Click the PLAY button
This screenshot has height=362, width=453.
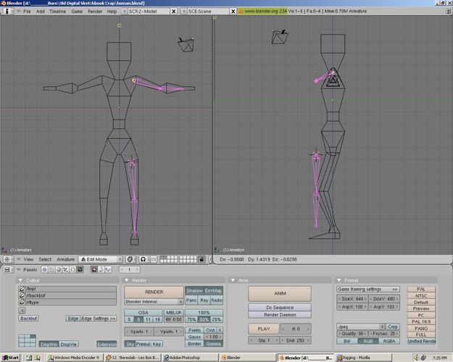coord(264,329)
